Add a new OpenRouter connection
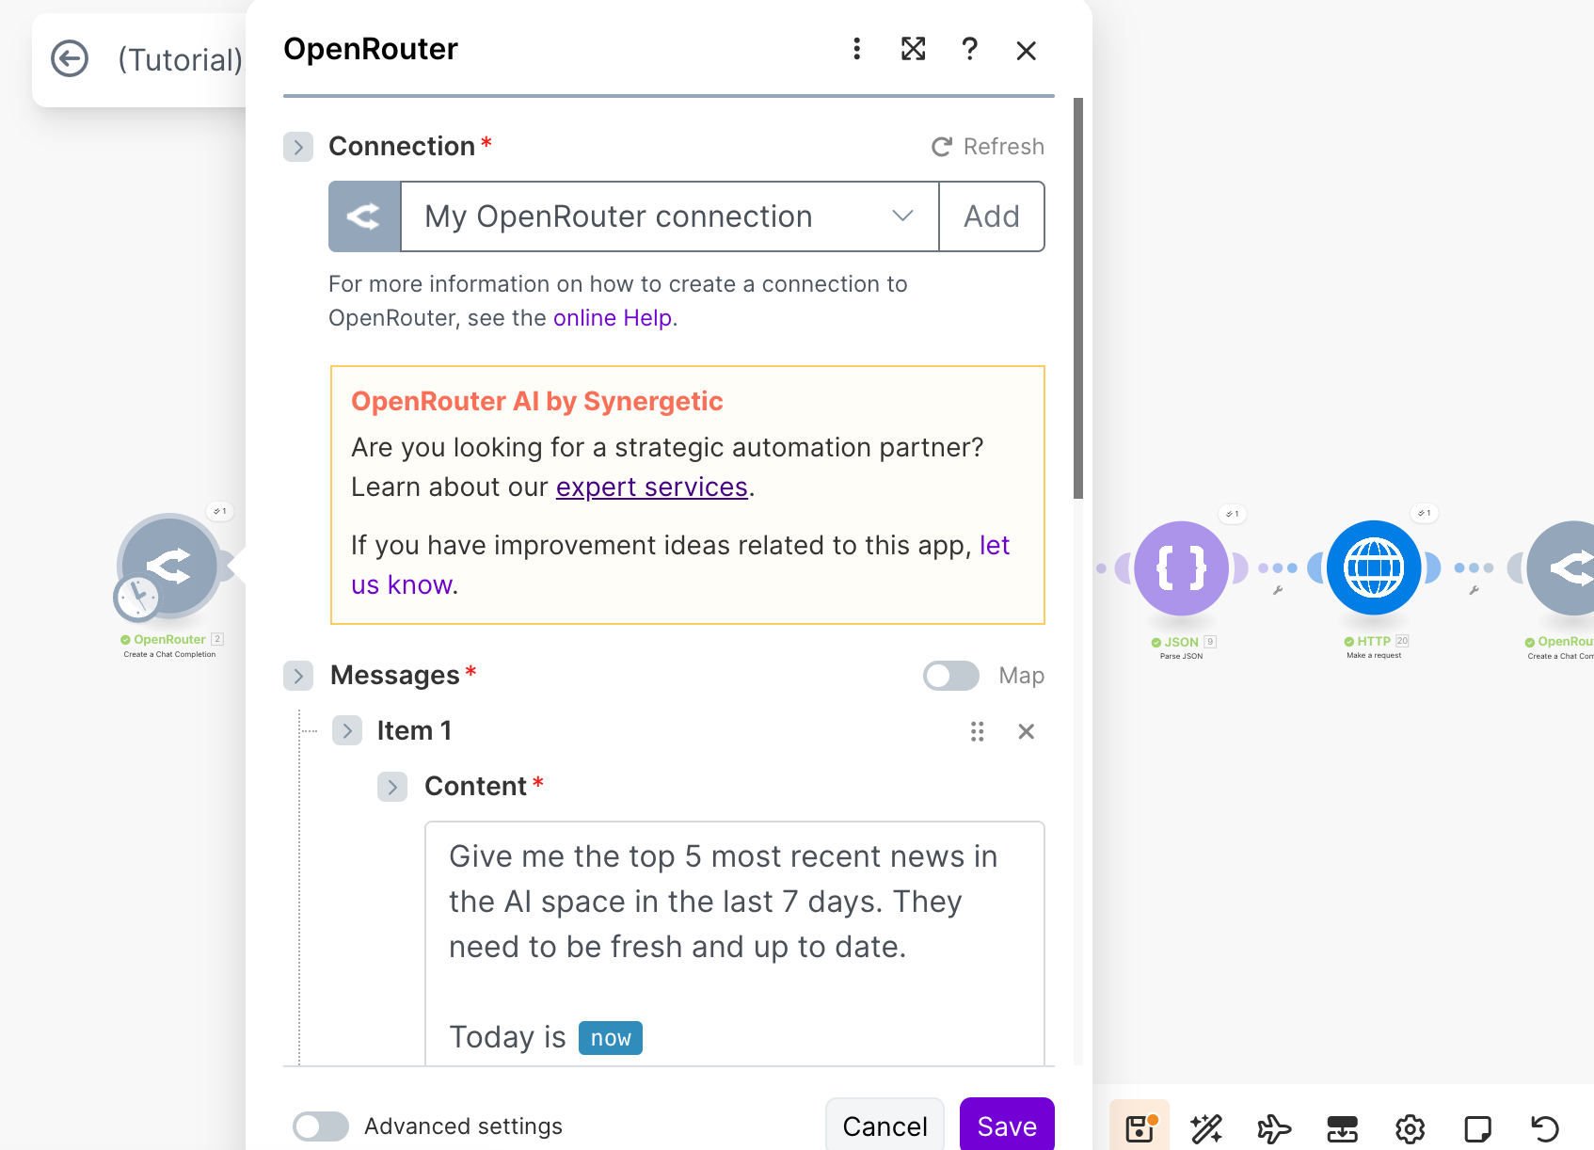This screenshot has width=1594, height=1150. tap(992, 216)
